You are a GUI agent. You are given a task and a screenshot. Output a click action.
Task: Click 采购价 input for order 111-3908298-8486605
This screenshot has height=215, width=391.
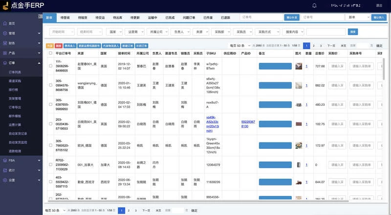pyautogui.click(x=337, y=66)
